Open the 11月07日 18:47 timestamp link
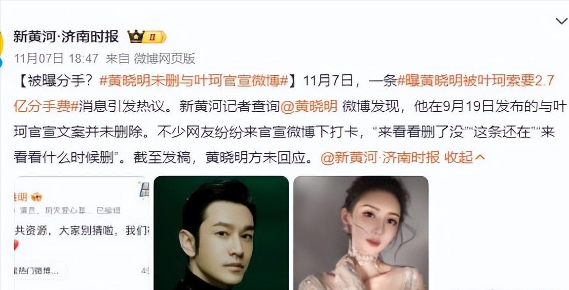Viewport: 569px width, 290px height. click(x=56, y=58)
